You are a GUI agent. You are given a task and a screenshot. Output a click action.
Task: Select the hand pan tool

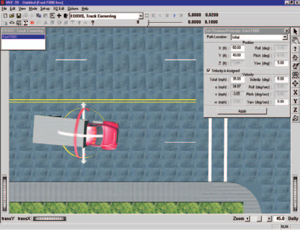(295, 40)
